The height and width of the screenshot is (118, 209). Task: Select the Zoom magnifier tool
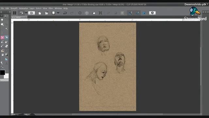click(x=2, y=25)
